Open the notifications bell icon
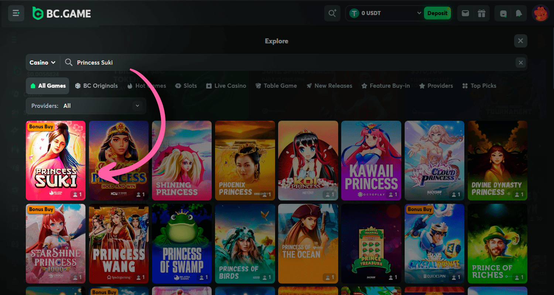The image size is (554, 295). tap(519, 13)
